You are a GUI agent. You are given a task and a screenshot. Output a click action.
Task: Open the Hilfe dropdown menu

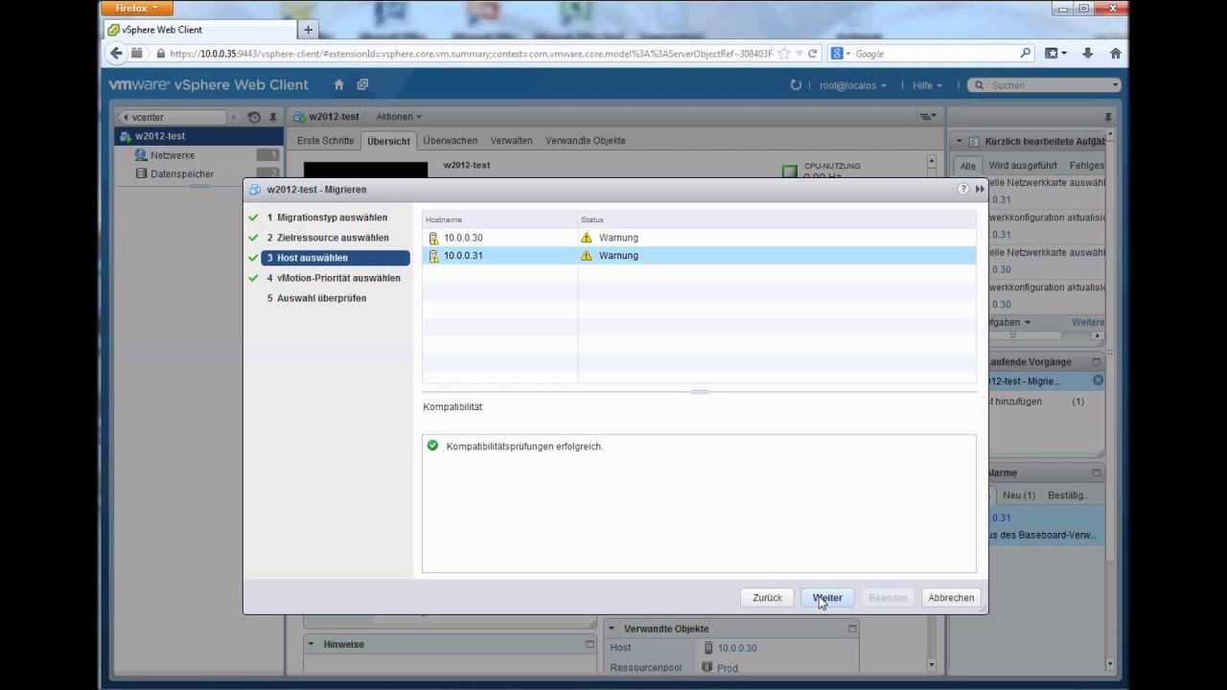click(927, 85)
